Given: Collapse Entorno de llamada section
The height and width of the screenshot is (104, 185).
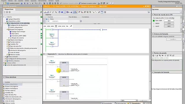Looking at the screenshot, I should point(153,34).
